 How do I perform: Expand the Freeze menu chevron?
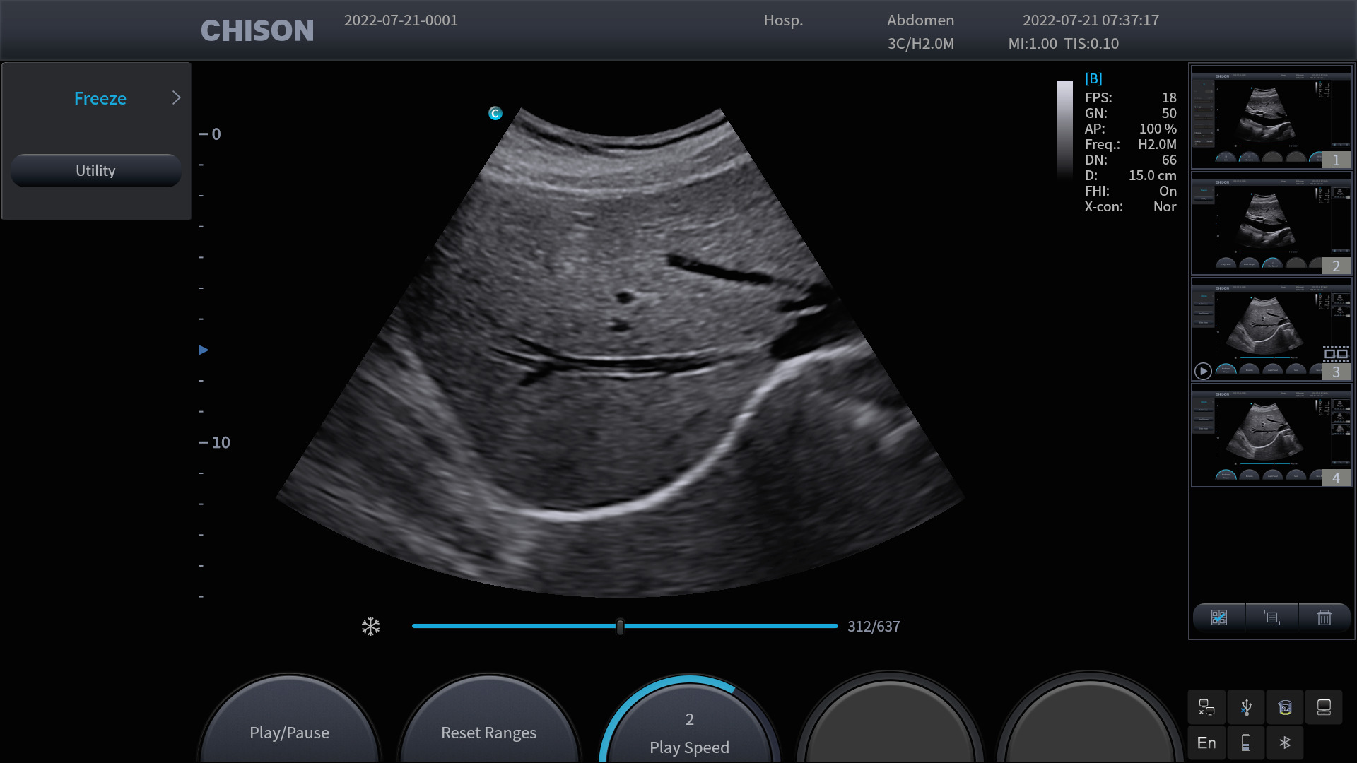click(177, 97)
